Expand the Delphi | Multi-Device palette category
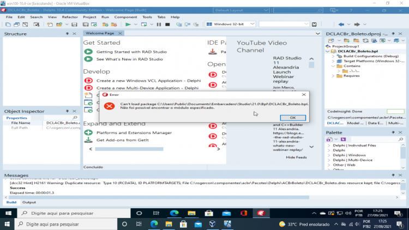This screenshot has width=409, height=230. click(329, 160)
